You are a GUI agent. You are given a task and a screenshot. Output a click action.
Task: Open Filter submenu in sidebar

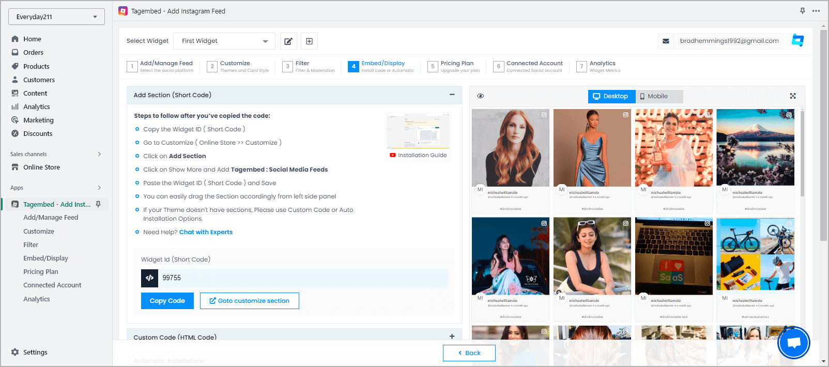(x=31, y=244)
